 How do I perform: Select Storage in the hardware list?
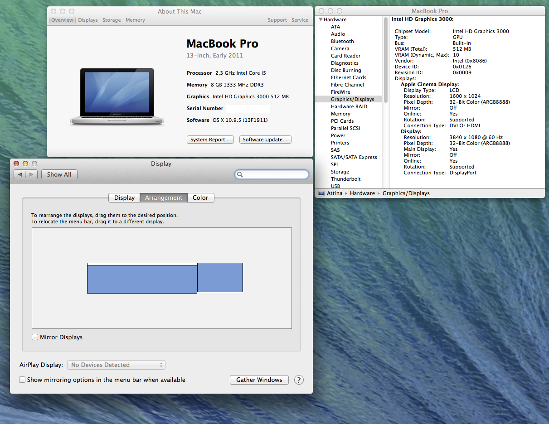coord(340,172)
